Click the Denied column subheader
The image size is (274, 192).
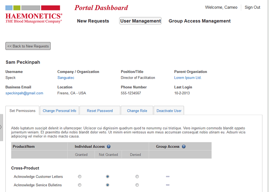pos(136,155)
